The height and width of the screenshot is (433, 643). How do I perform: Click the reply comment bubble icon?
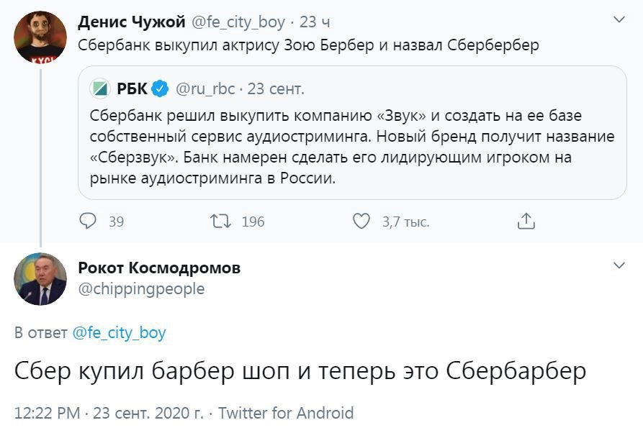pyautogui.click(x=88, y=222)
